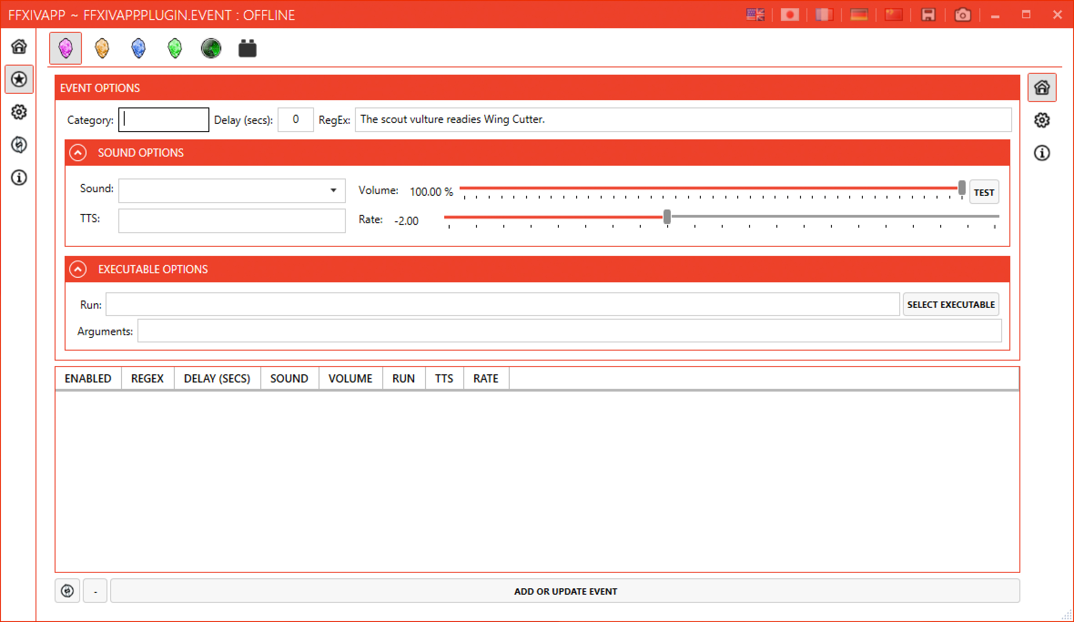Sort by the TTS column header
1074x622 pixels.
[444, 378]
